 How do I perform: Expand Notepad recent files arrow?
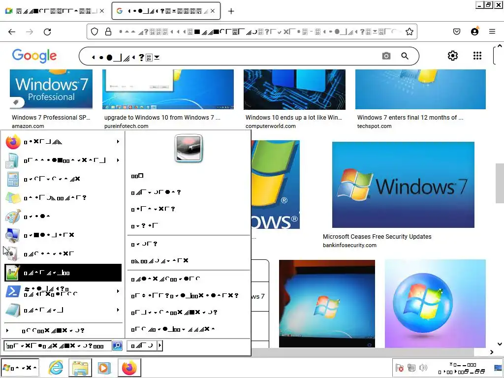pyautogui.click(x=118, y=310)
